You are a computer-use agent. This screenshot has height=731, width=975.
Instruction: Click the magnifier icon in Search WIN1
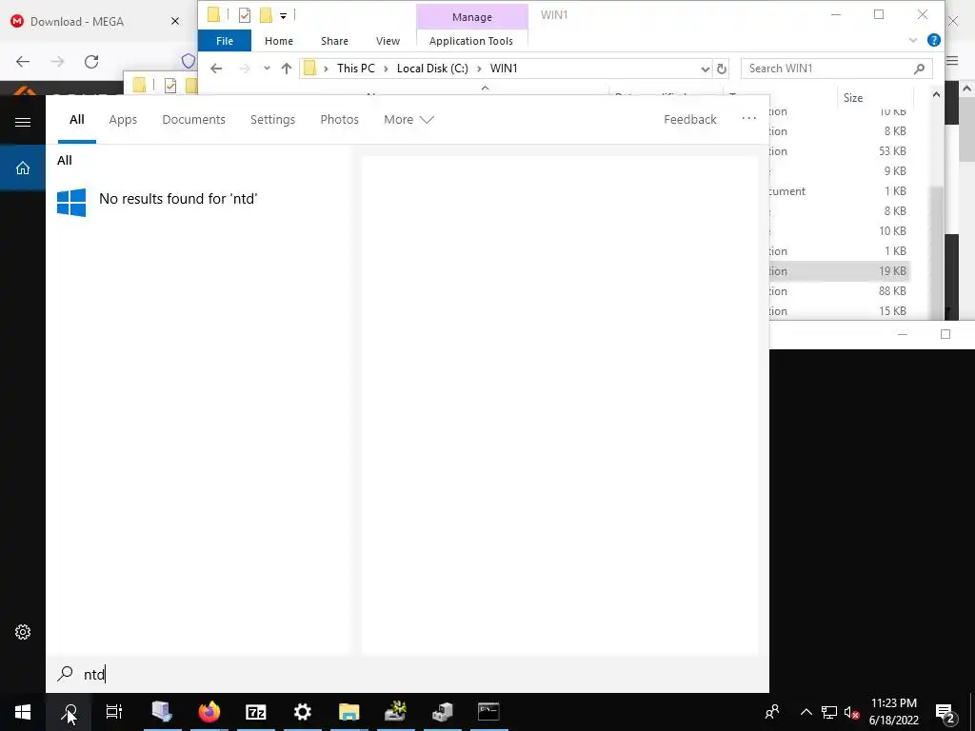pos(919,69)
